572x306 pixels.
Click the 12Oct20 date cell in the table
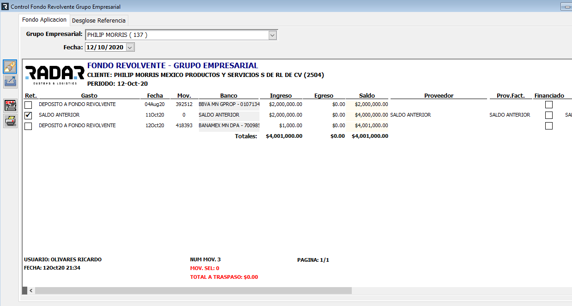point(155,125)
